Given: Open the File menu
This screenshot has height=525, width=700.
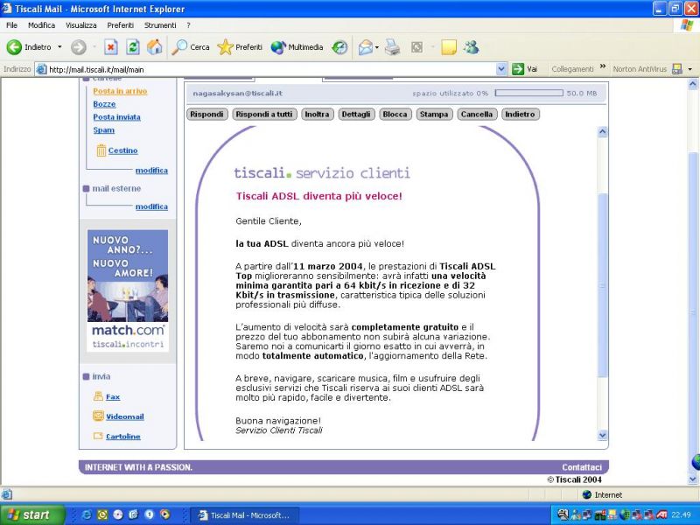Looking at the screenshot, I should click(12, 25).
